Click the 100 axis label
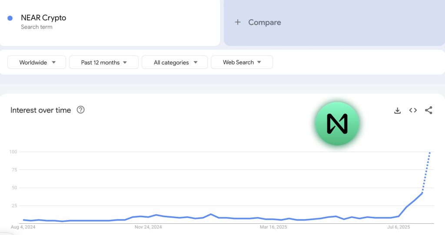This screenshot has height=235, width=445. pyautogui.click(x=13, y=152)
